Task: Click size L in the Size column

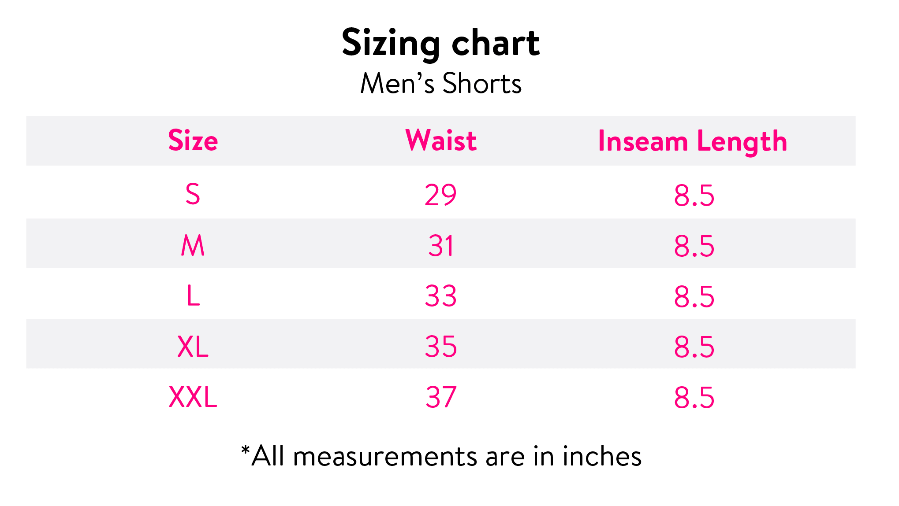Action: [x=193, y=295]
